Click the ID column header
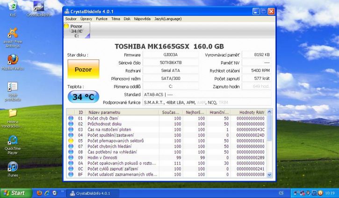339x198 pixels. (80, 112)
